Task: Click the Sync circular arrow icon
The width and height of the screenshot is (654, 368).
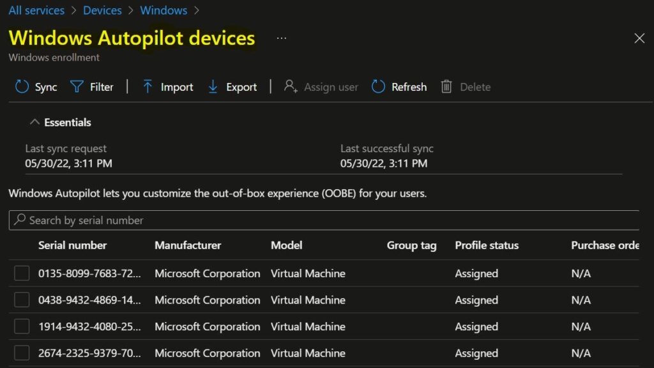Action: (22, 86)
